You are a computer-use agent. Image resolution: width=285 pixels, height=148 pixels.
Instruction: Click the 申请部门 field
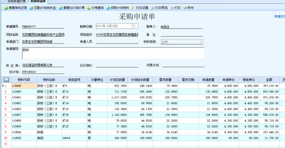click(43, 42)
